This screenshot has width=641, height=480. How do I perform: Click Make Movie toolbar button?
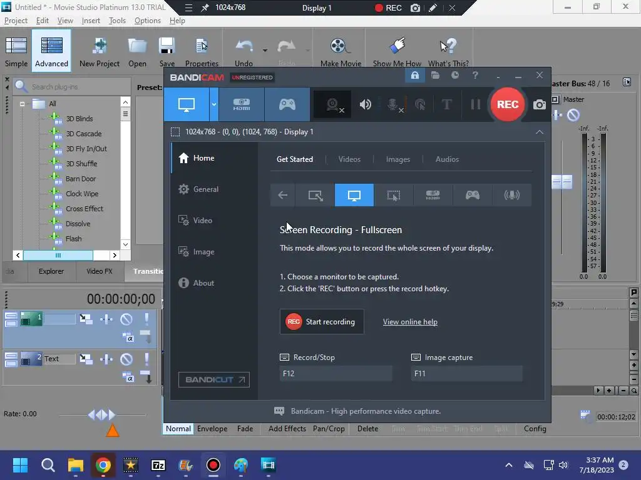coord(341,51)
